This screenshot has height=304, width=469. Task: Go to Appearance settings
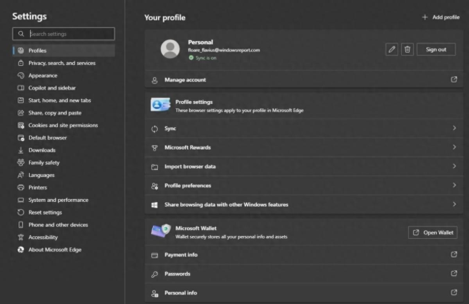point(64,75)
